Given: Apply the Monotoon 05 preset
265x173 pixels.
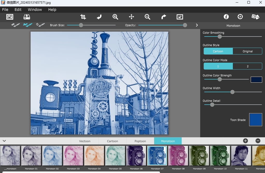Looking at the screenshot, I should [x=115, y=156].
